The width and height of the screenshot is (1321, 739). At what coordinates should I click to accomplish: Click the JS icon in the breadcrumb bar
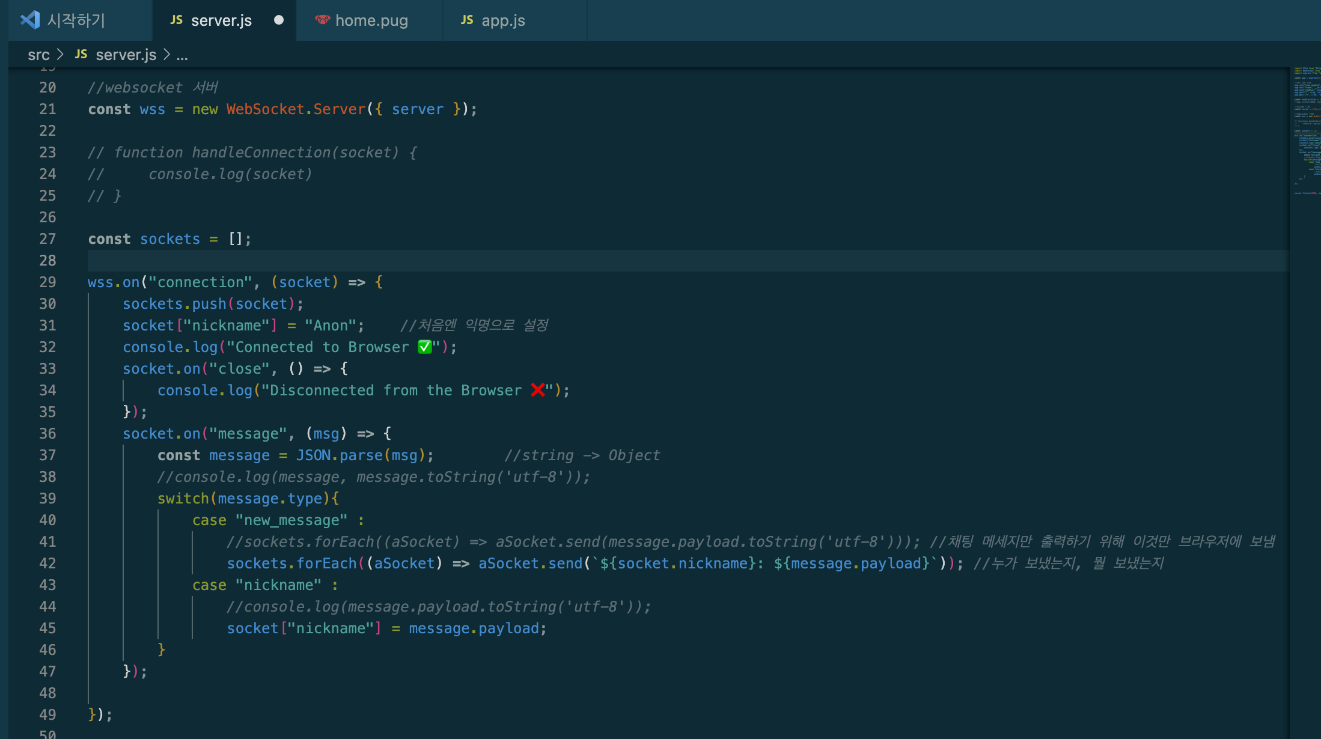(81, 55)
